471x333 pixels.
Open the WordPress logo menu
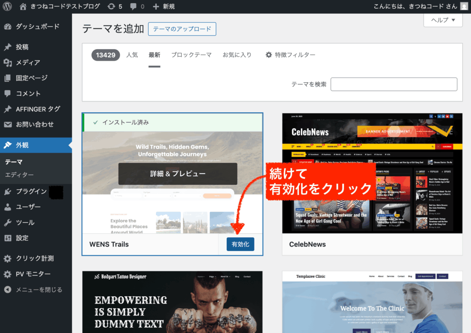coord(7,6)
